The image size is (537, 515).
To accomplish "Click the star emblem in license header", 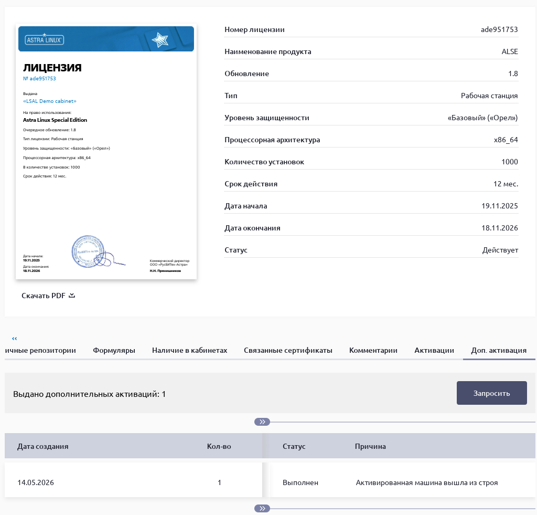I will [160, 40].
